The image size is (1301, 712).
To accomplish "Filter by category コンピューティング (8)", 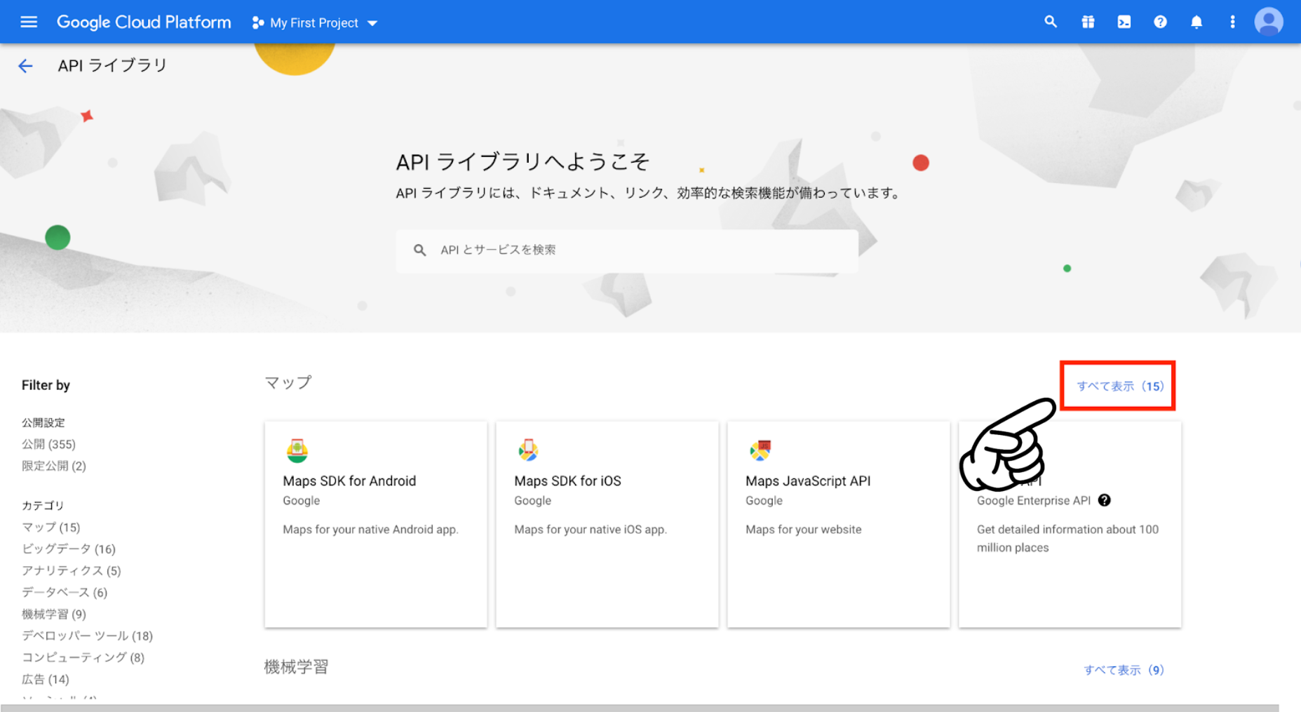I will (x=83, y=657).
